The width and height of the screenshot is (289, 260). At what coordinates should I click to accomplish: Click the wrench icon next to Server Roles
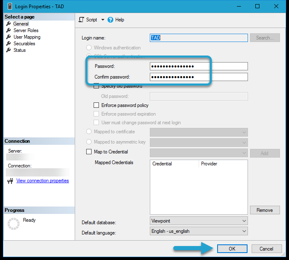(x=9, y=30)
